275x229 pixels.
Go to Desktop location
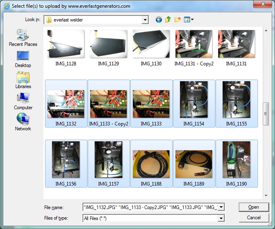pos(23,59)
